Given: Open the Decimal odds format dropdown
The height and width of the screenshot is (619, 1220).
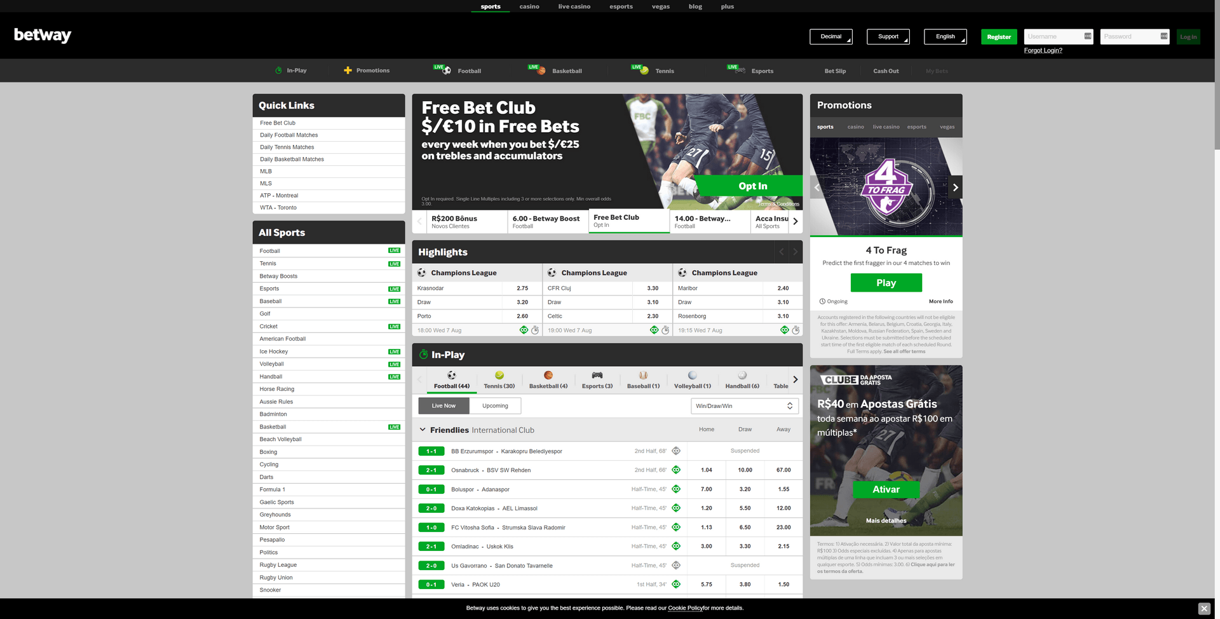Looking at the screenshot, I should click(831, 37).
